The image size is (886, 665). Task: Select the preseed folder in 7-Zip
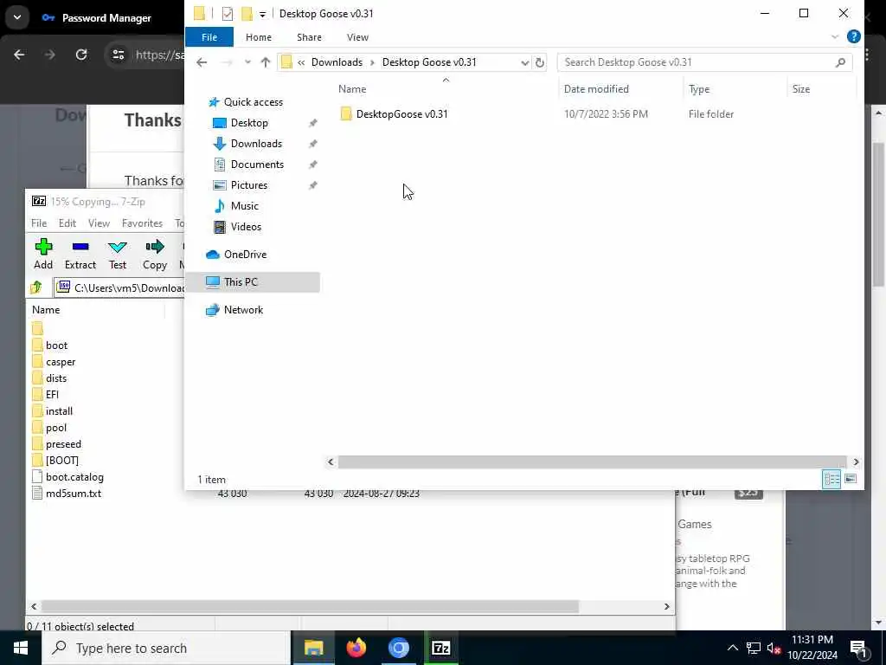point(63,444)
